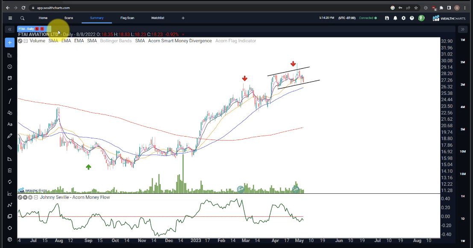Screen dimensions: 473x248
Task: Select the Aa text annotation tool
Action: click(10, 124)
